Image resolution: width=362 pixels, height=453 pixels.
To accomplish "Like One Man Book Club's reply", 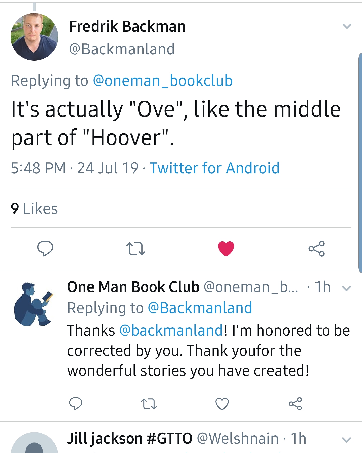I will point(222,404).
